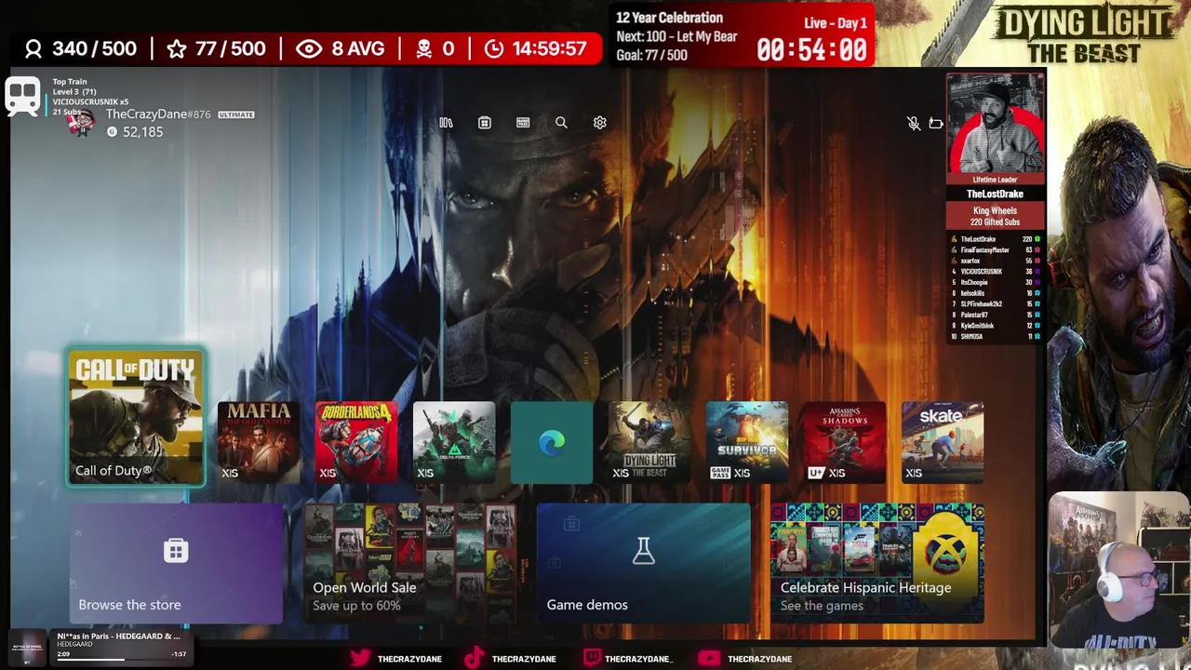Launch the Microsoft Edge tile
Viewport: 1191px width, 670px height.
click(552, 443)
